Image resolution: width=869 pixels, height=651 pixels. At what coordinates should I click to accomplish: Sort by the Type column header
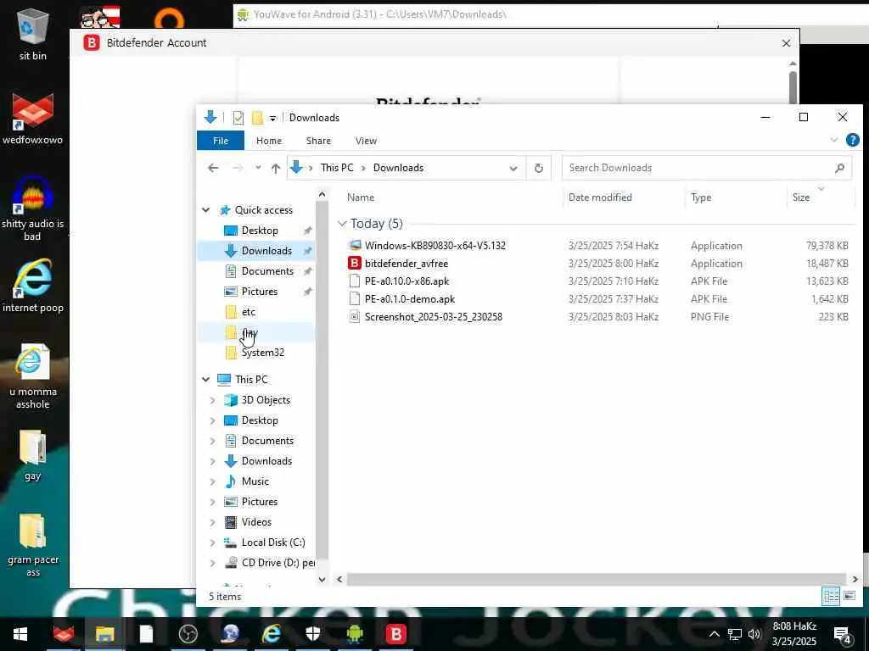[x=700, y=197]
